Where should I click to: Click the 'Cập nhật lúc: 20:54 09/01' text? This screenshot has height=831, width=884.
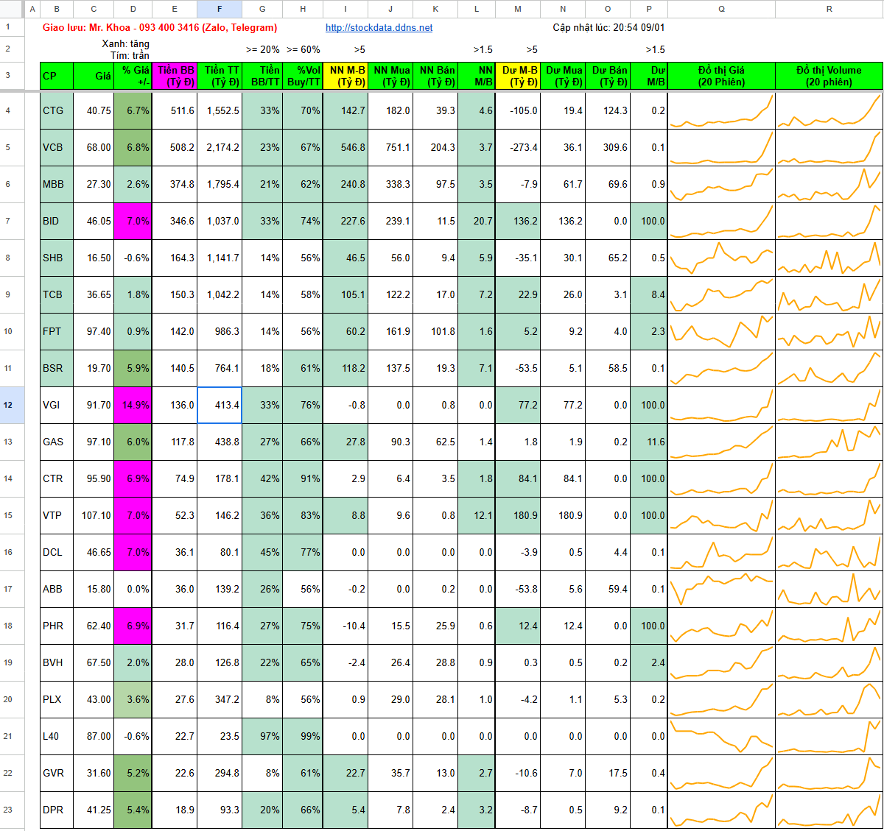pos(608,28)
